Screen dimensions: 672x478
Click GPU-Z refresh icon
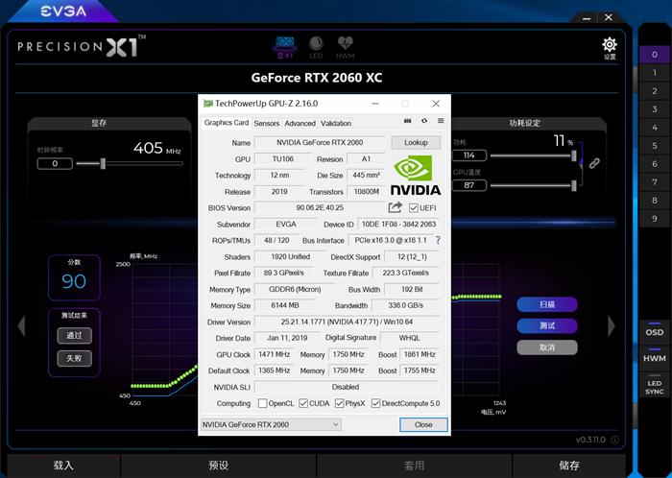[424, 121]
